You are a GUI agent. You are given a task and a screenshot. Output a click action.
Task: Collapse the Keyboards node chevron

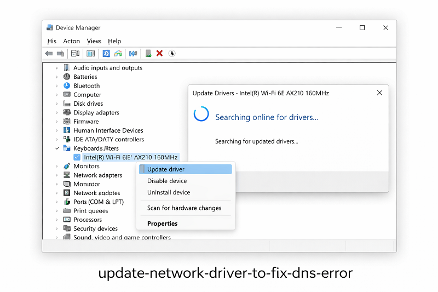tap(57, 148)
